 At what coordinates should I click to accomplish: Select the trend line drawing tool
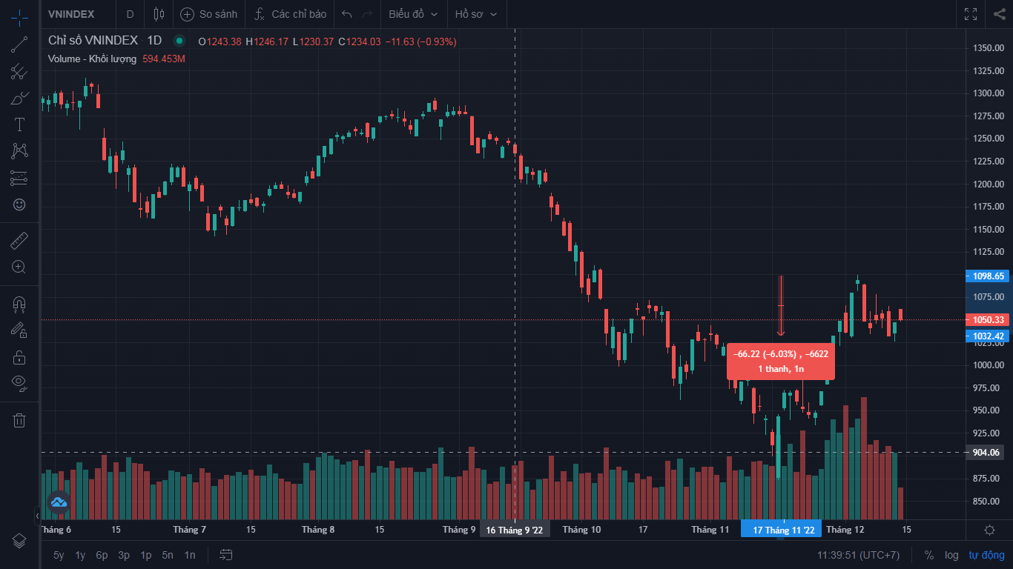click(x=19, y=44)
